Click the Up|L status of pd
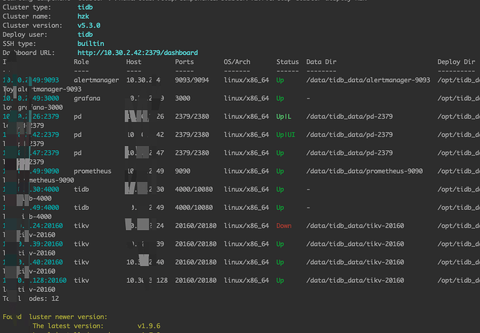This screenshot has width=480, height=333. point(284,117)
